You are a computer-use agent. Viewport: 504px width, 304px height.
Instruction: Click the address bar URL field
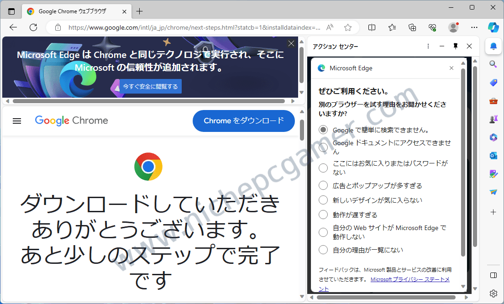(x=194, y=28)
